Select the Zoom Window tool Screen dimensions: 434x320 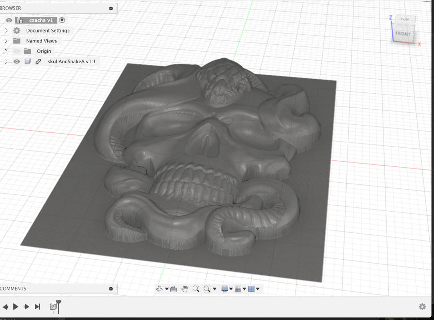pyautogui.click(x=207, y=289)
